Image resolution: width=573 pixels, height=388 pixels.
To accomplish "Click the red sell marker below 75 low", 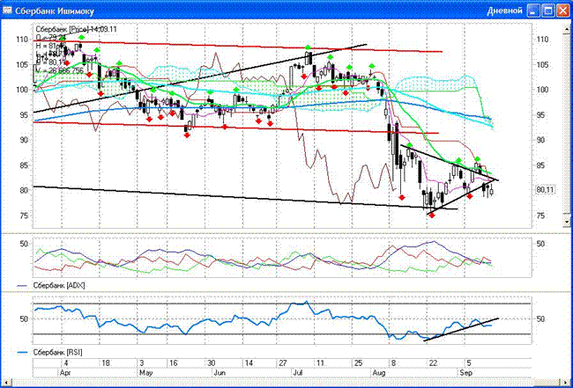I will [x=432, y=216].
